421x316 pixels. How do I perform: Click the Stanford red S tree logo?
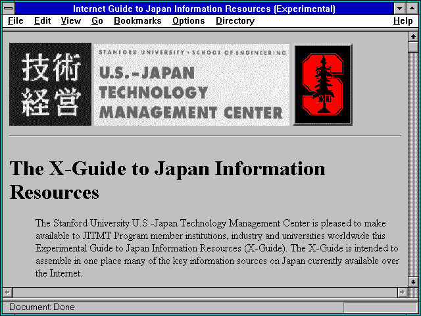(322, 84)
